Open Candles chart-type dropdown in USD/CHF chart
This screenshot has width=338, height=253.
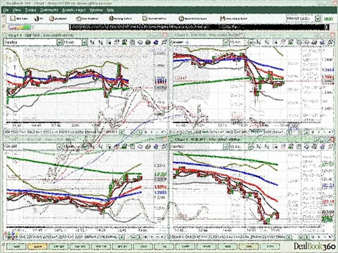[x=59, y=147]
